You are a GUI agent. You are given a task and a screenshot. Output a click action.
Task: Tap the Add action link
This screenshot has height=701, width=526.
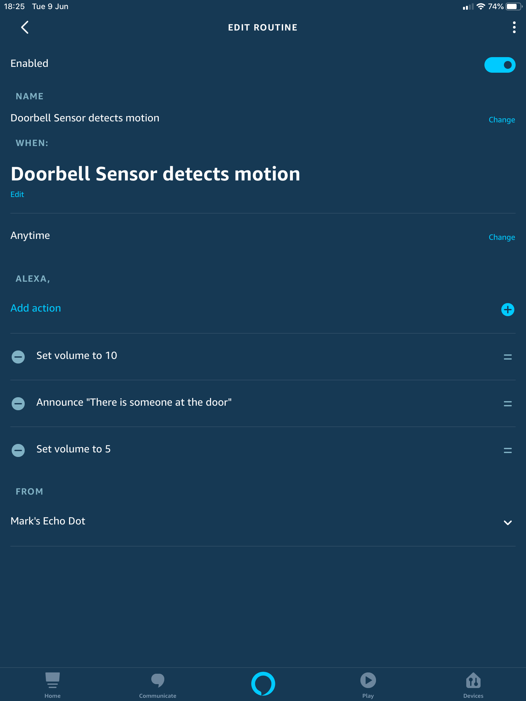click(36, 308)
